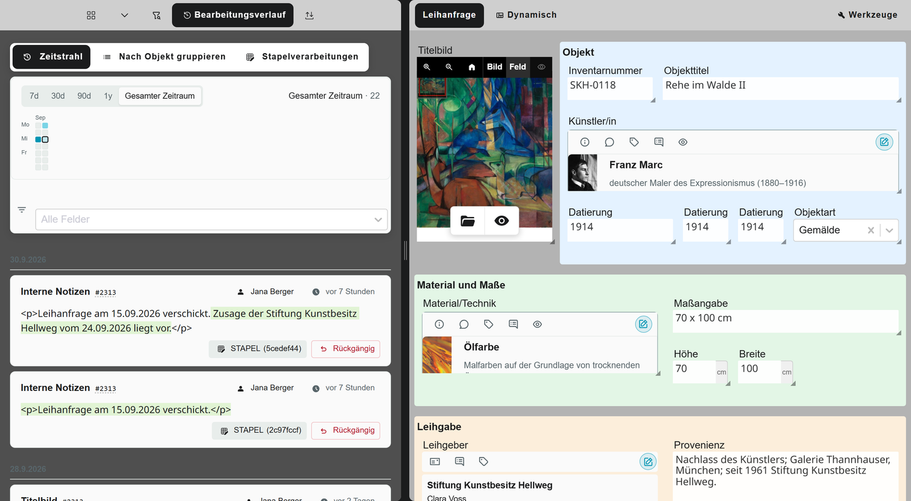
Task: Open the Alle Felder filter dropdown
Action: (211, 220)
